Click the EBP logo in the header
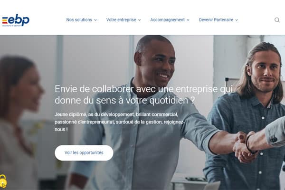This screenshot has height=190, width=285. (16, 20)
